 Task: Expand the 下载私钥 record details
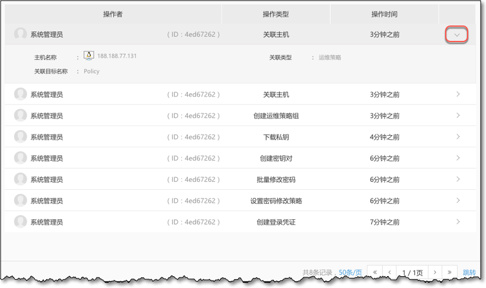click(x=458, y=137)
